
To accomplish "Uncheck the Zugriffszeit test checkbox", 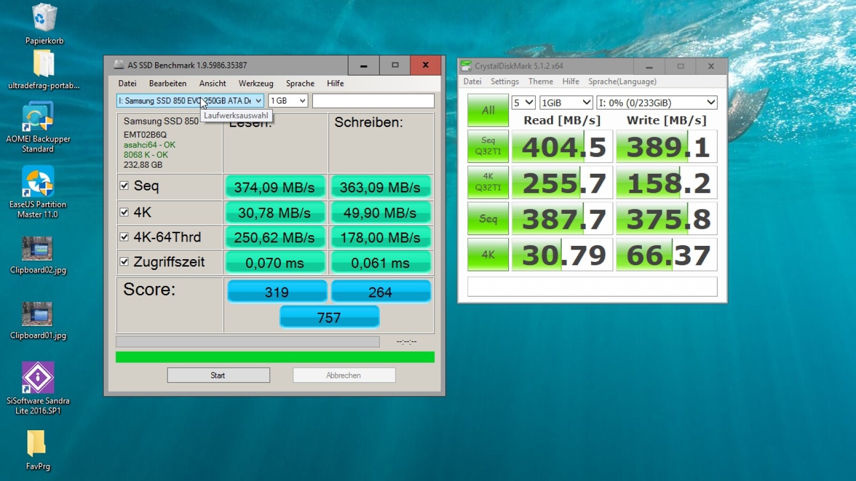I will pos(124,261).
